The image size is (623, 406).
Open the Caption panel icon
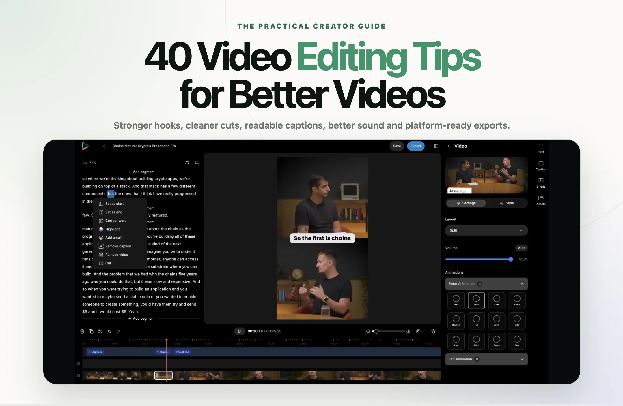point(541,166)
